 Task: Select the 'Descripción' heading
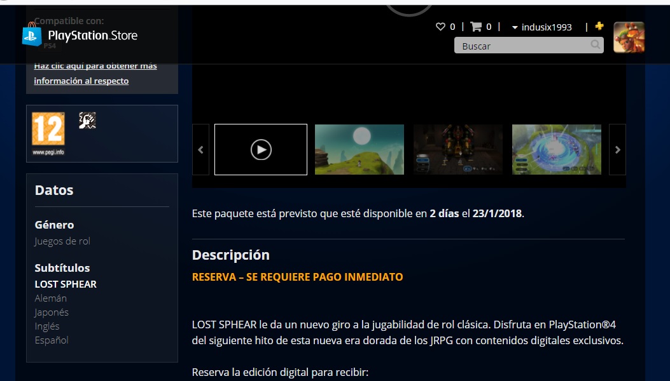tap(231, 255)
